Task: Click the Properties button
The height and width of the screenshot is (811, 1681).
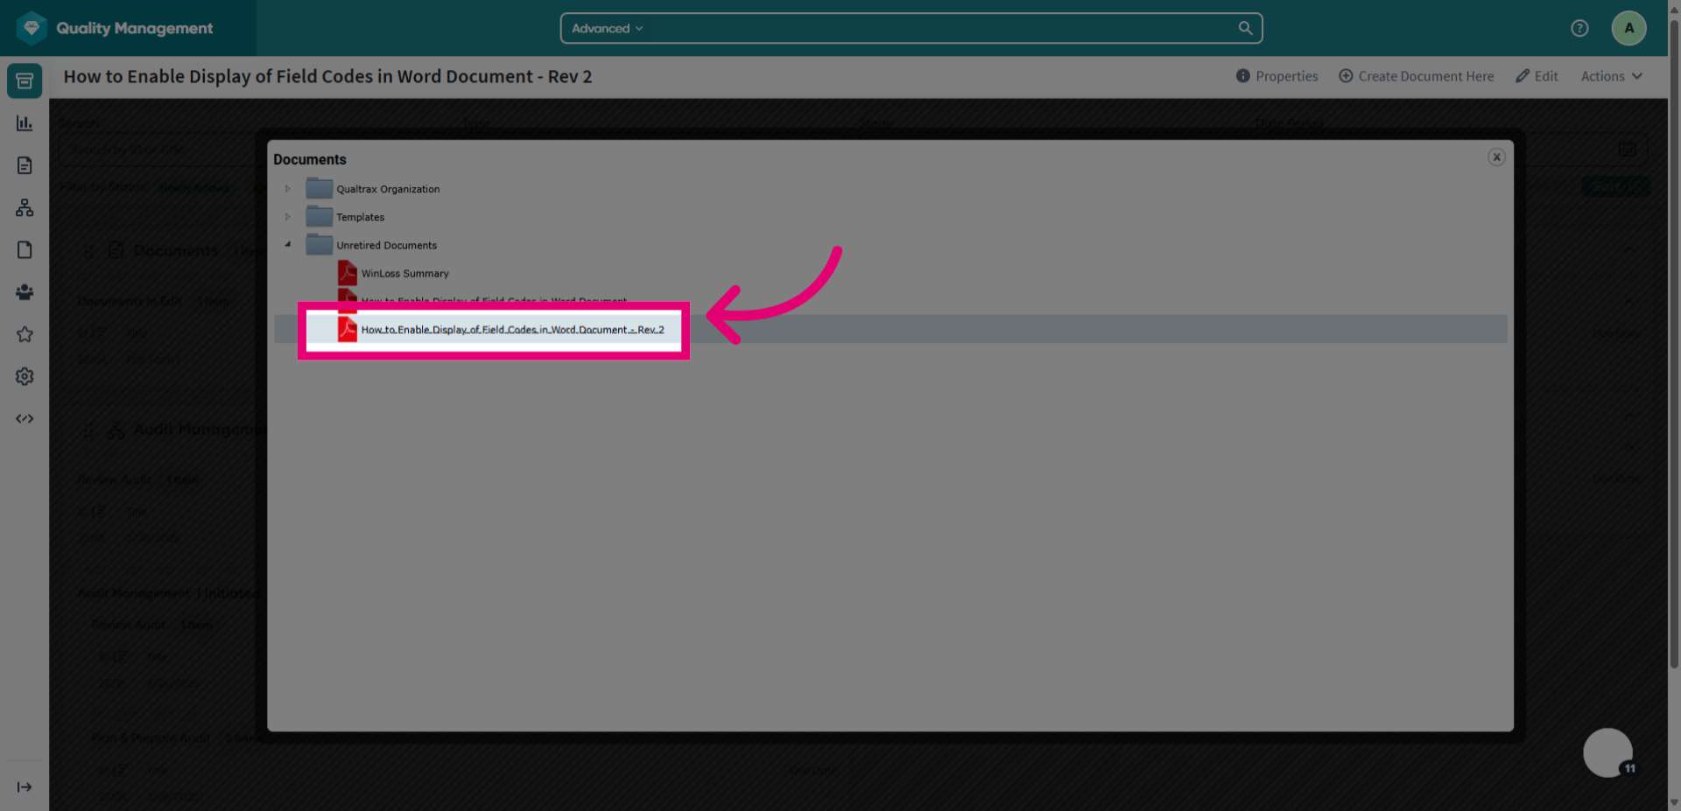Action: (x=1277, y=76)
